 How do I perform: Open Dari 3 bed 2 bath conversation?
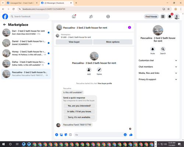point(26,32)
